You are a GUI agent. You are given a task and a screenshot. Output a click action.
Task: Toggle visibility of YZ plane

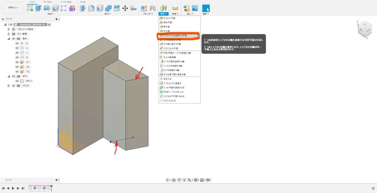coord(17,71)
